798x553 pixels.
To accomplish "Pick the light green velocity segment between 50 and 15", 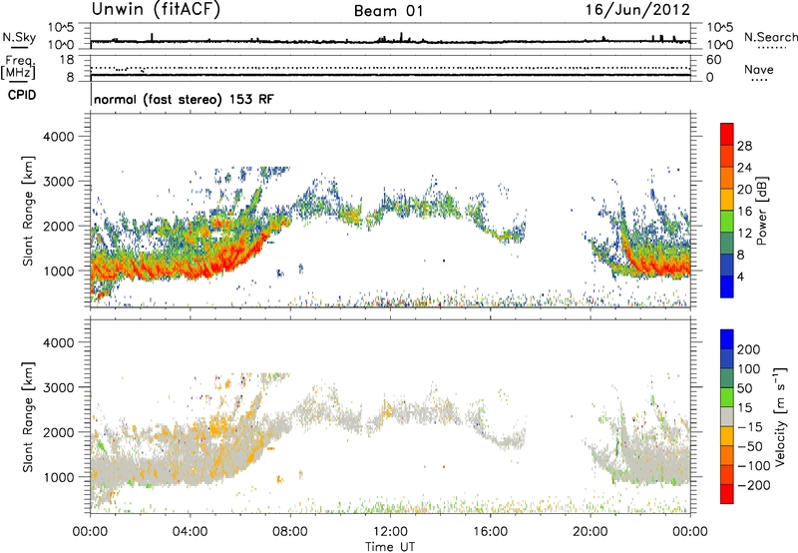I will pyautogui.click(x=727, y=397).
